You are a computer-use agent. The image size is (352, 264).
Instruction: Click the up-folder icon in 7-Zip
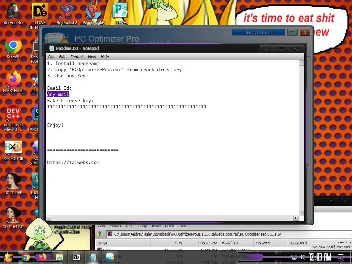99,234
